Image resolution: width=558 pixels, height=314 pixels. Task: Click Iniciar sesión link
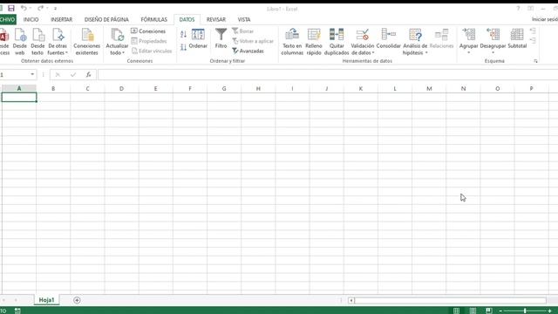coord(545,19)
